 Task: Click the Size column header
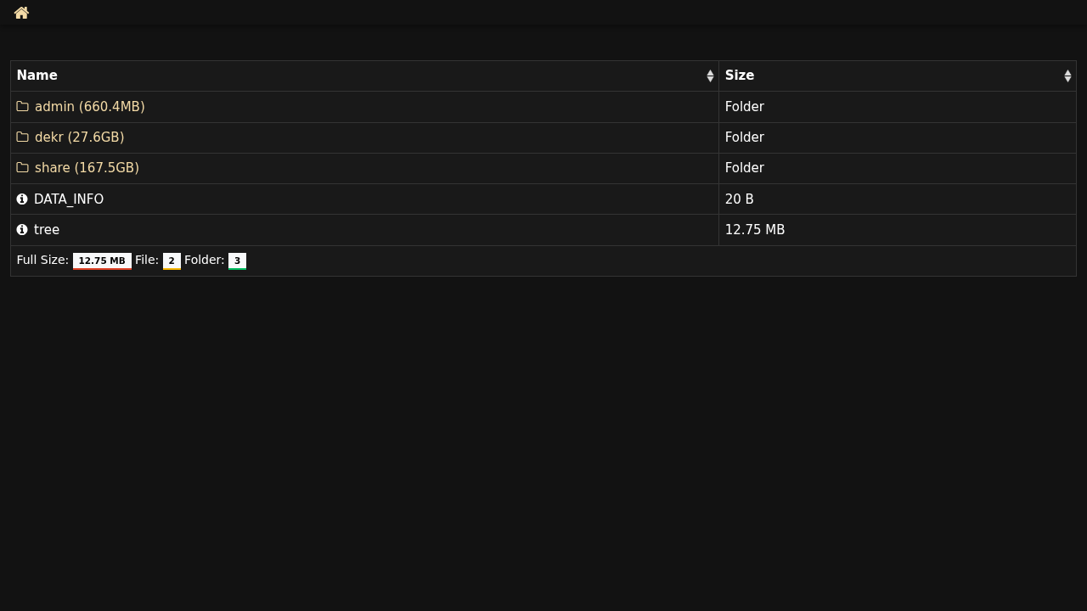point(740,76)
